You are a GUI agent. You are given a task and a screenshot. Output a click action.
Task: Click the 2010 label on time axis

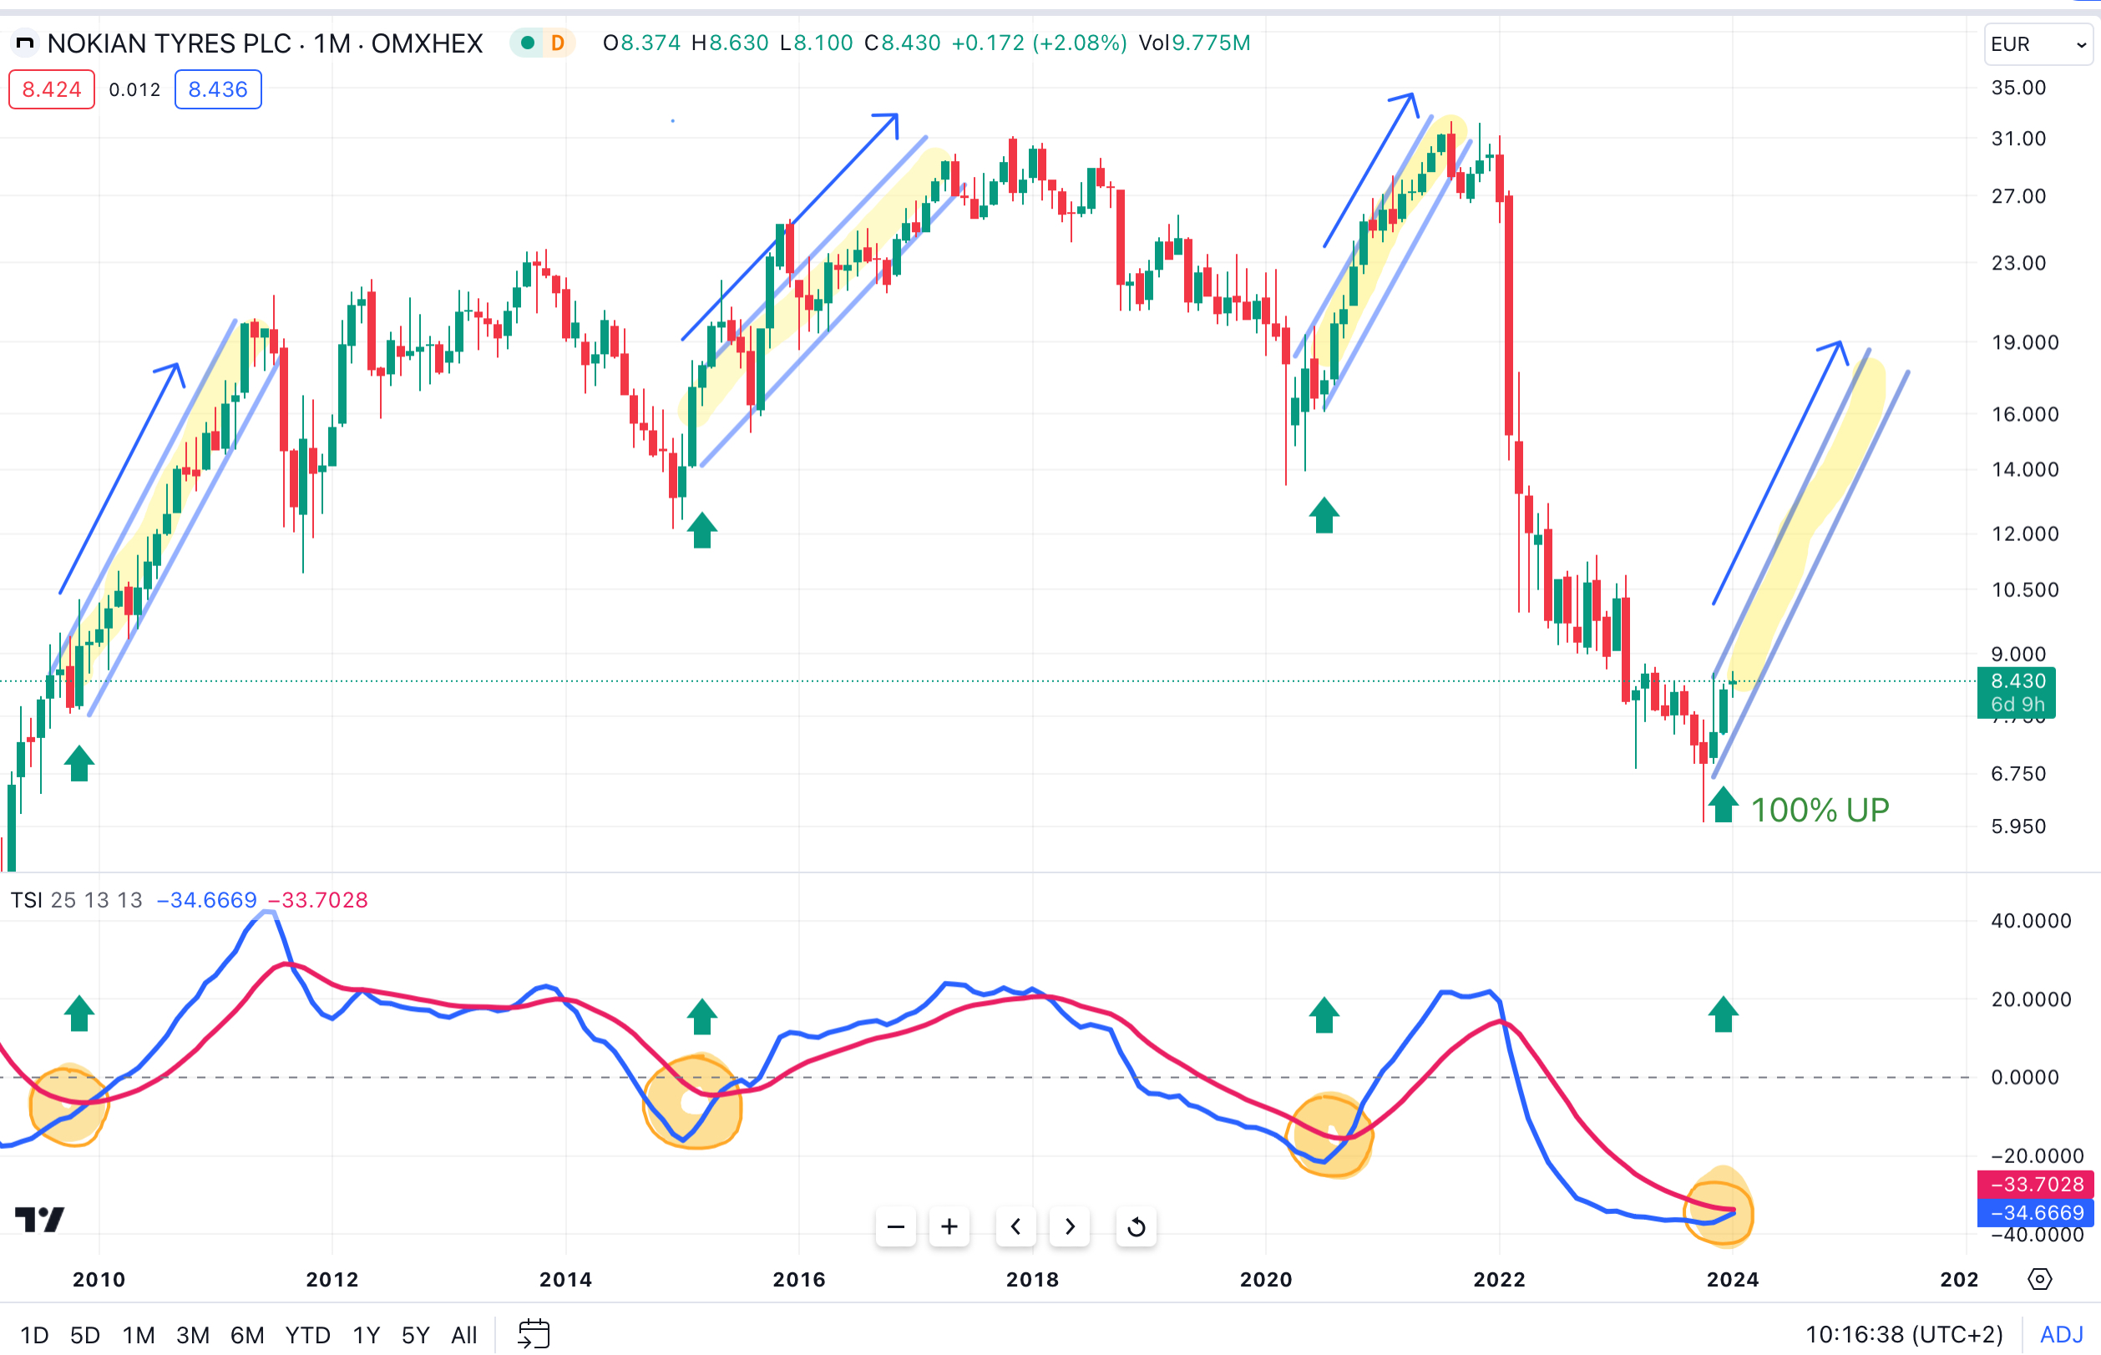[x=99, y=1280]
